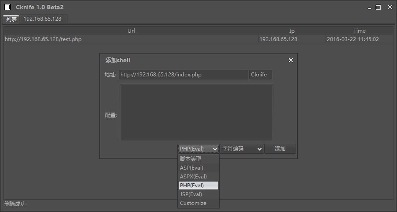Click the 添加 button
Image resolution: width=397 pixels, height=212 pixels.
[280, 149]
